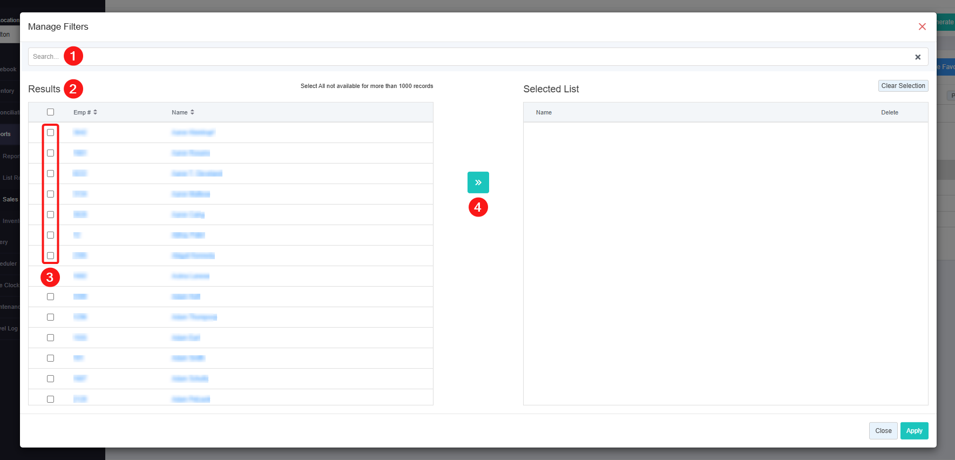The height and width of the screenshot is (460, 955).
Task: Click the 'Select All not available' notice text
Action: [367, 86]
